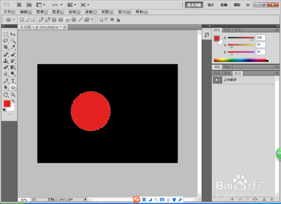Click the foreground color swatch in toolbox
This screenshot has width=281, height=204.
pyautogui.click(x=7, y=103)
